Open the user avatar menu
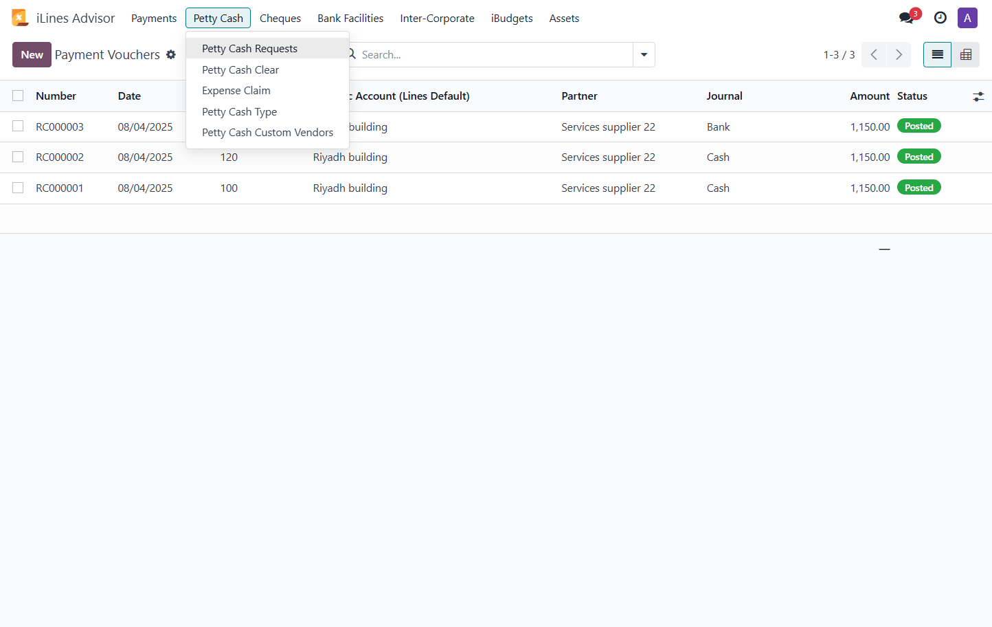Viewport: 992px width, 627px height. [x=967, y=18]
